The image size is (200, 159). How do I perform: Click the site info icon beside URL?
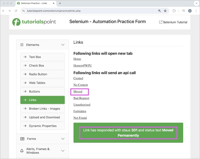click(24, 11)
